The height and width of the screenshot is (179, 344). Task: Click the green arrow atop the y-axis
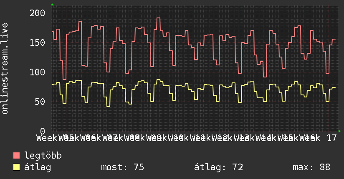(52, 5)
